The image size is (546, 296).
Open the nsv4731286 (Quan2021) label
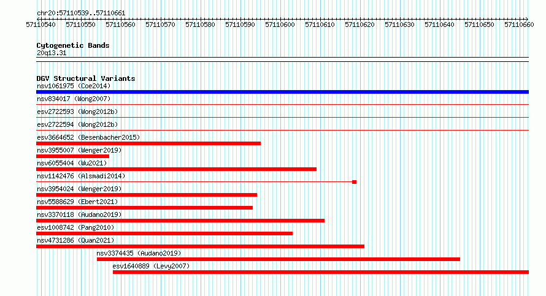(75, 240)
